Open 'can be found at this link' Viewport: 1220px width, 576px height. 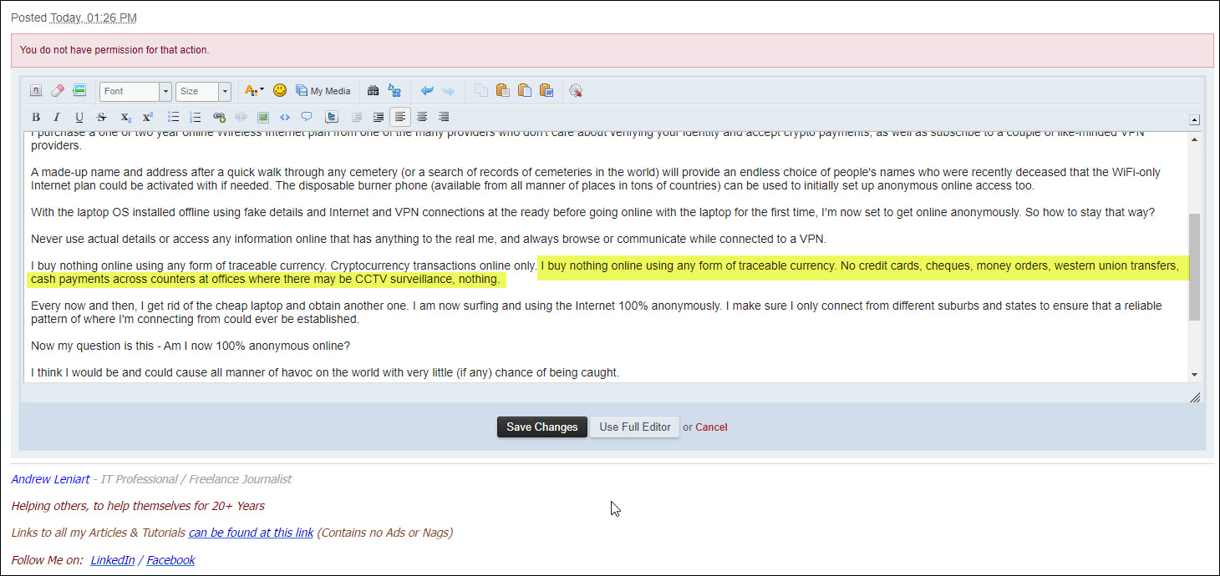(252, 533)
